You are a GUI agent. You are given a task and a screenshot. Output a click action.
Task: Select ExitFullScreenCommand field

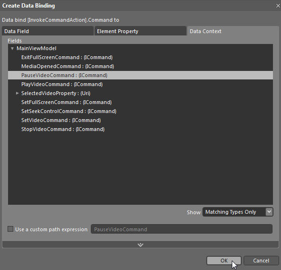tap(140, 57)
